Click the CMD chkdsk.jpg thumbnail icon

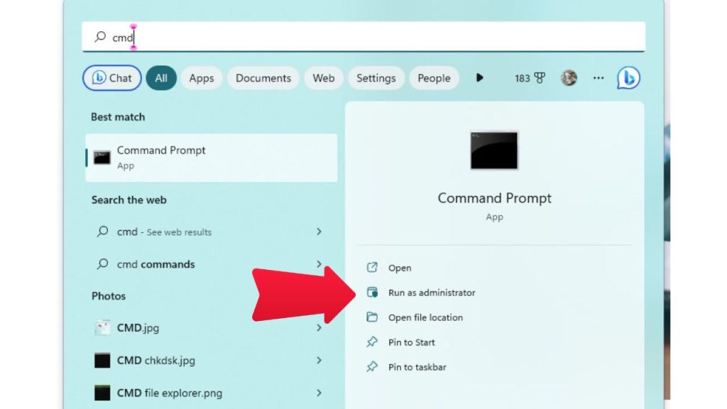[x=102, y=360]
